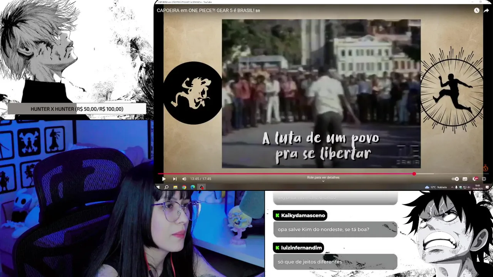
Task: Play the YouTube video
Action: click(164, 179)
